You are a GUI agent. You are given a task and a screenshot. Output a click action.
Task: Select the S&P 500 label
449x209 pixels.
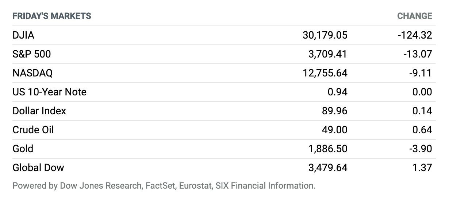pos(32,54)
